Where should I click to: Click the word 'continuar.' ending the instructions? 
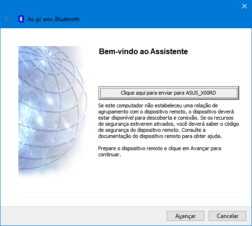(109, 154)
